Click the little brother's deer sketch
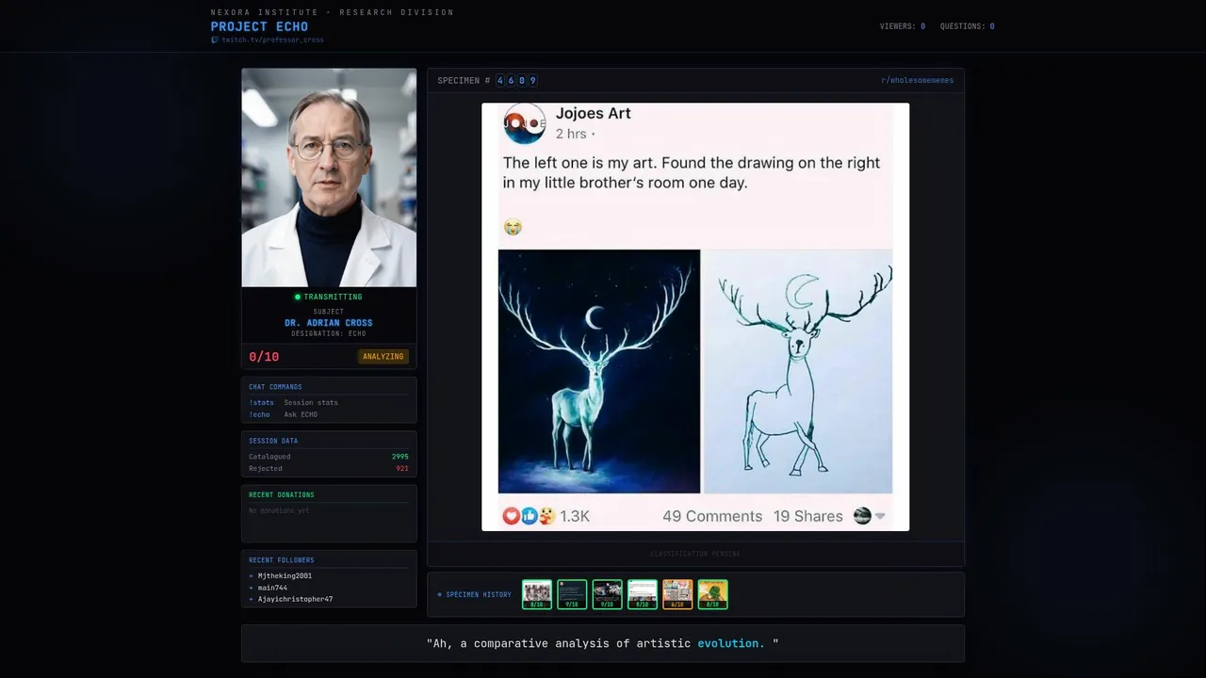 point(798,371)
